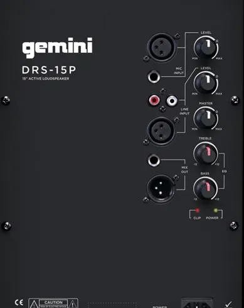Click the 15" Active Loudspeaker label

(46, 79)
